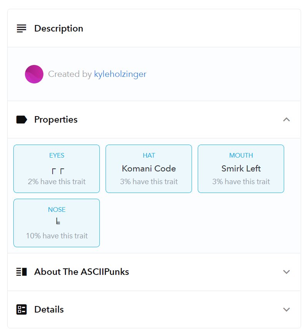This screenshot has height=336, width=308.
Task: Click the About The ASCIIPunks icon
Action: (x=22, y=272)
